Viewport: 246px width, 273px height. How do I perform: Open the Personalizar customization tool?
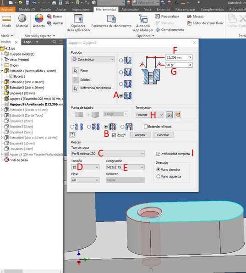click(167, 17)
